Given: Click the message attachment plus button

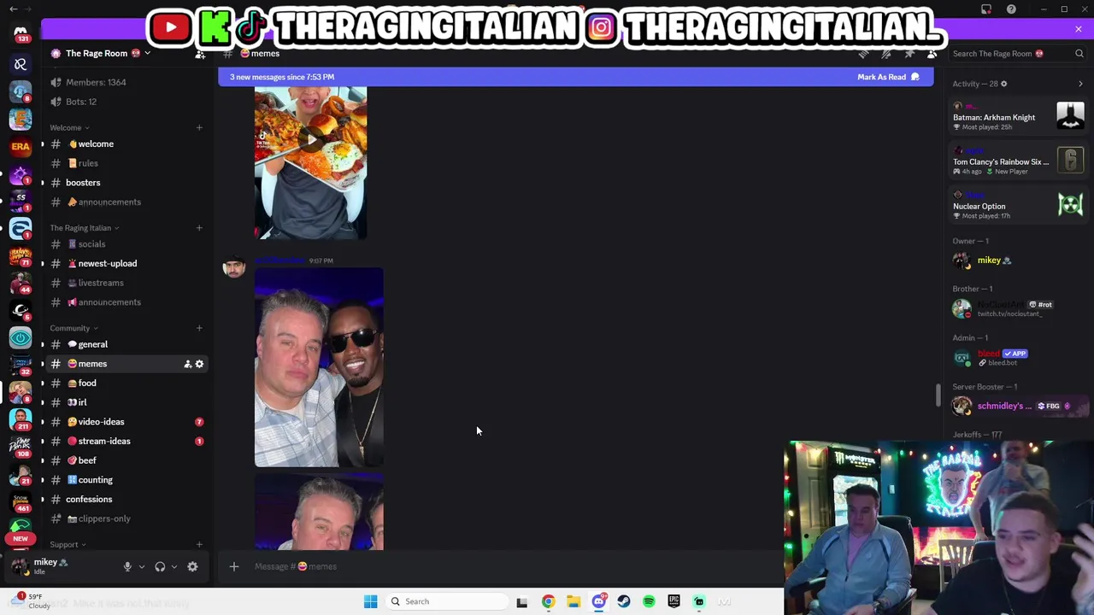Looking at the screenshot, I should [x=233, y=566].
